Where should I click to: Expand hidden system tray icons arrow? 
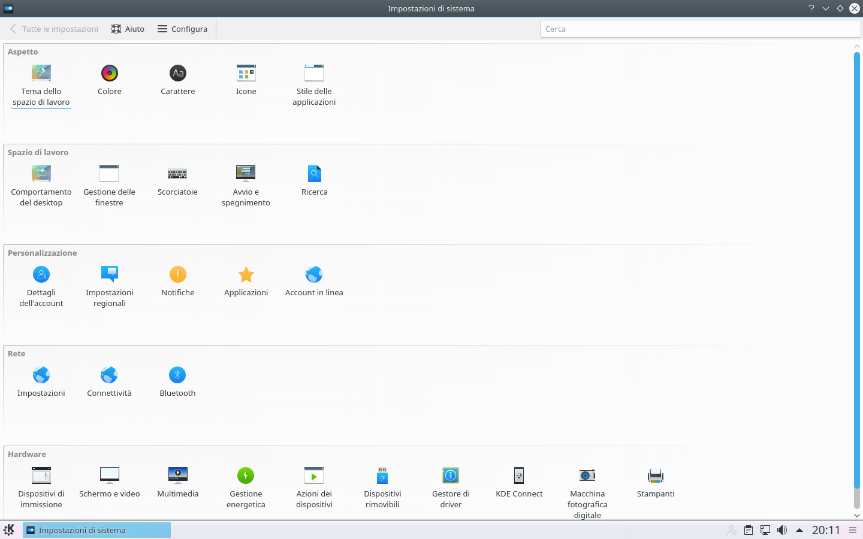pyautogui.click(x=799, y=530)
